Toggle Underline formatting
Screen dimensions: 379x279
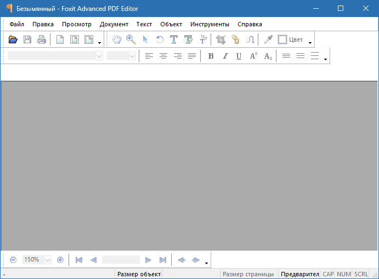pyautogui.click(x=239, y=56)
